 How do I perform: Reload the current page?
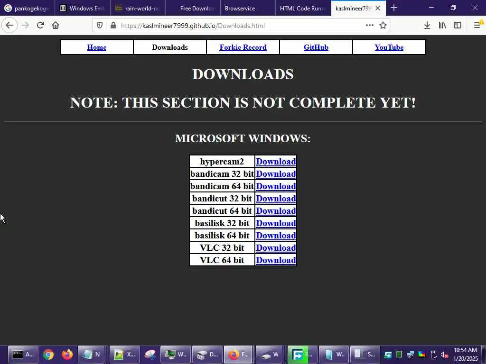(40, 26)
